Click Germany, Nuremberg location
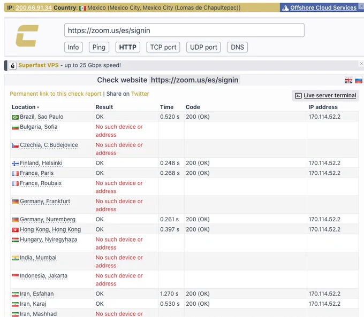Screen dimensions: 364x317 (48, 220)
